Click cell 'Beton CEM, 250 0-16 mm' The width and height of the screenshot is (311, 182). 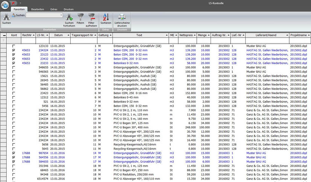point(130,93)
